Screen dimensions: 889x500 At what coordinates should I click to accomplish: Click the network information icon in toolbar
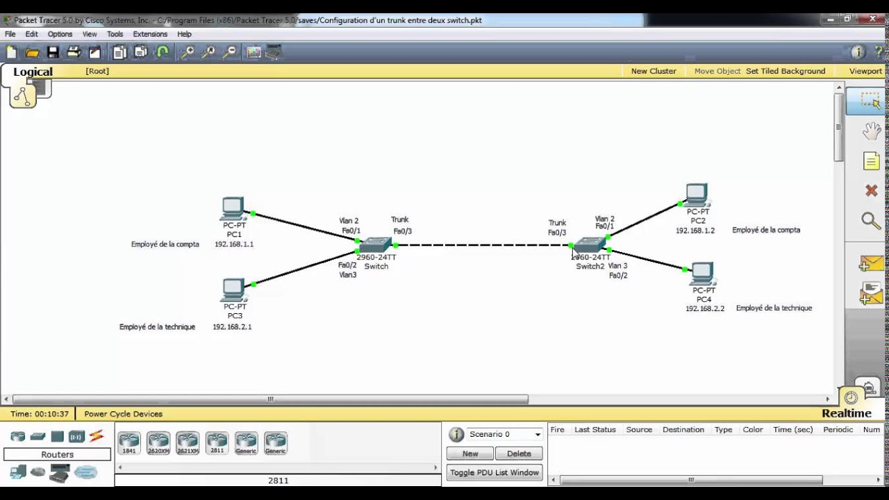(x=858, y=52)
